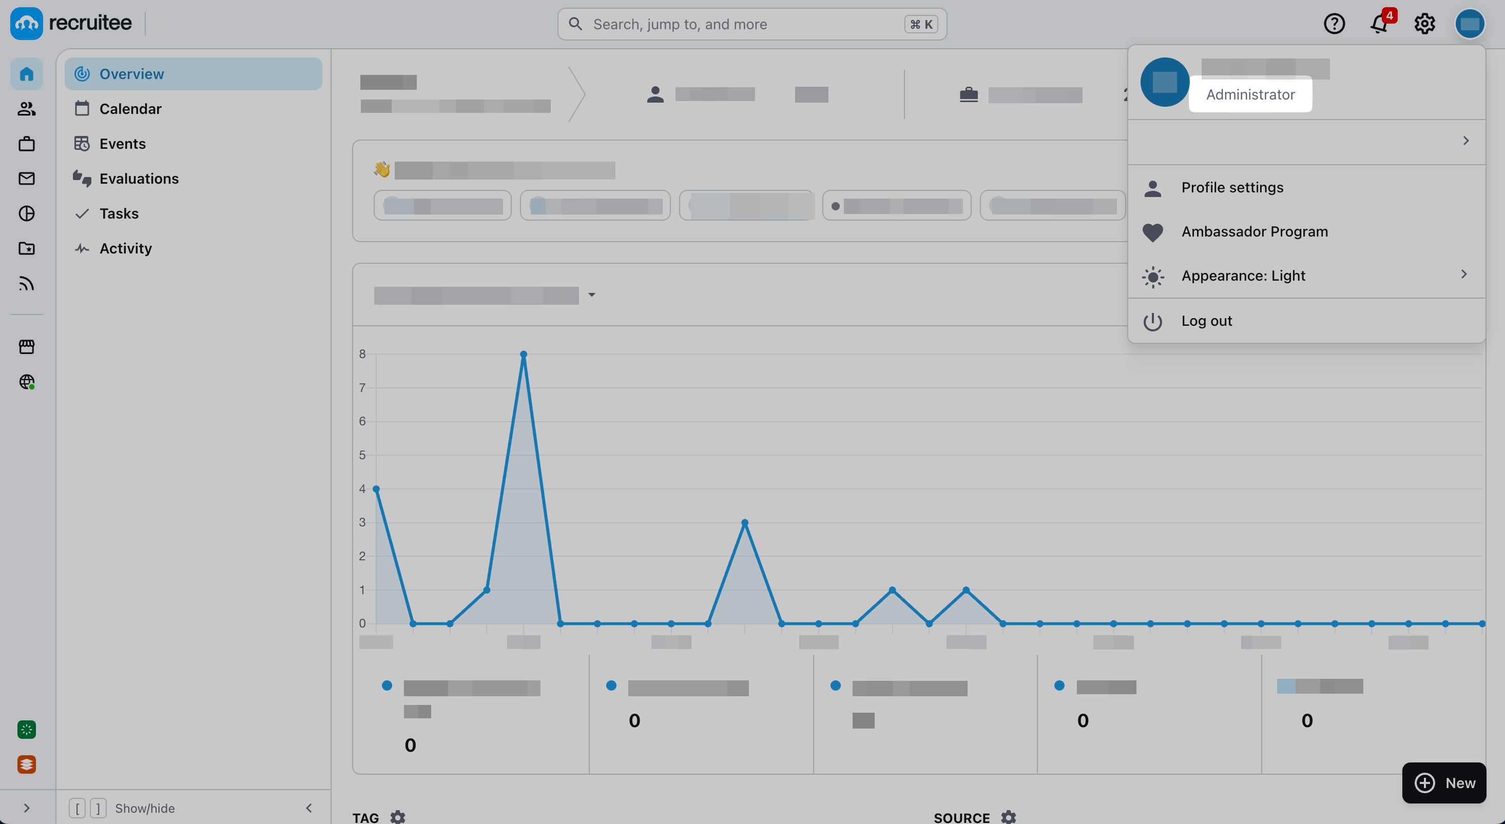Open Ambassador Program link
1505x824 pixels.
tap(1254, 232)
